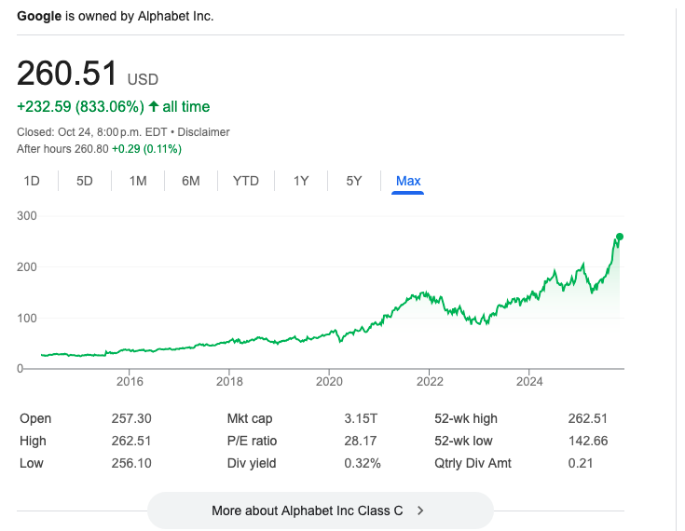The width and height of the screenshot is (685, 531).
Task: Open the 1Y chart view
Action: click(x=301, y=181)
